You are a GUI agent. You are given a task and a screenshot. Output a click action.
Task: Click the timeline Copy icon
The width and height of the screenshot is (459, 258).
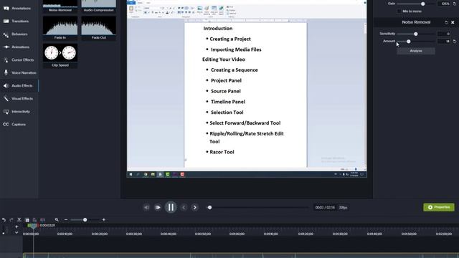tap(27, 220)
